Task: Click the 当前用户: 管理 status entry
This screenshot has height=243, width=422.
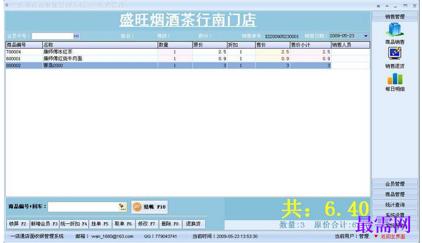Action: tap(351, 236)
